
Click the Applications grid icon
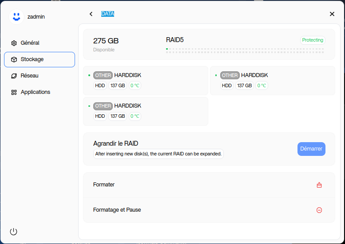pyautogui.click(x=14, y=92)
